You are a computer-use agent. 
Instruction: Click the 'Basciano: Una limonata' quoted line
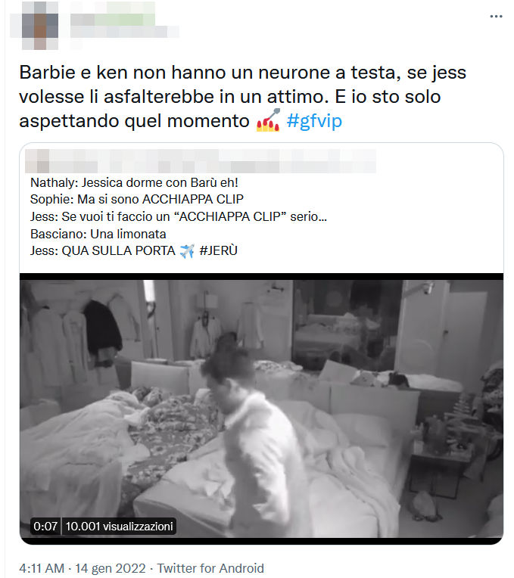[x=98, y=234]
